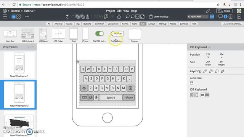Click the zoom to fit icon
The width and height of the screenshot is (244, 137).
[x=142, y=17]
